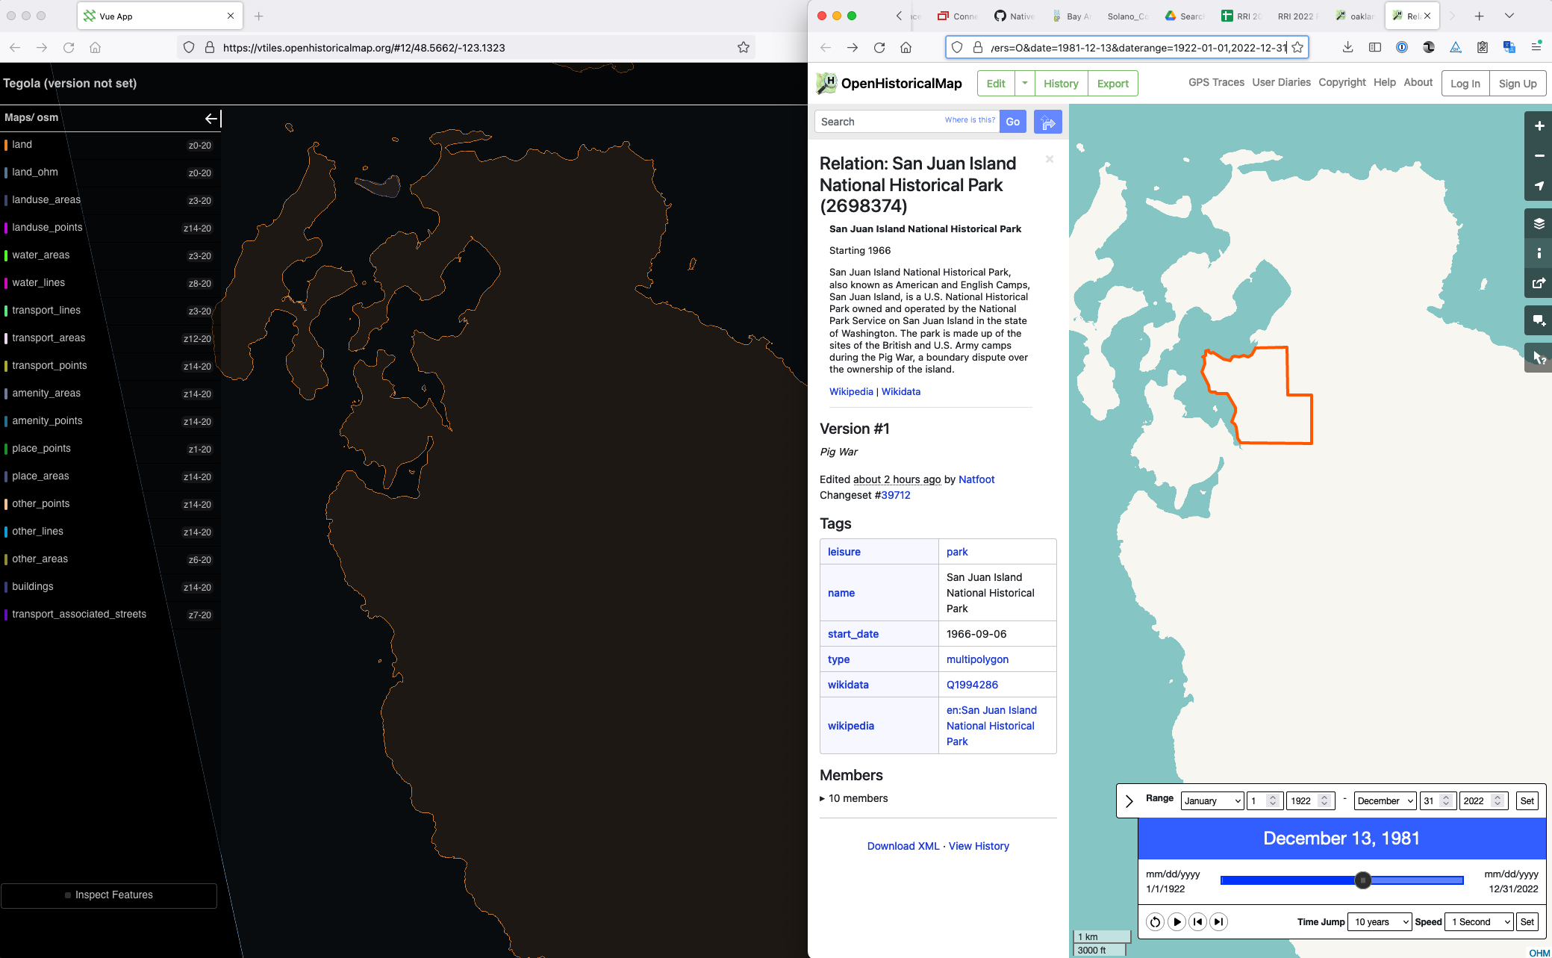
Task: Open User Diaries page
Action: click(1281, 82)
